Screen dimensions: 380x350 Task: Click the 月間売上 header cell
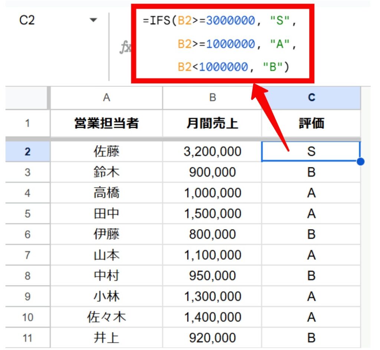coord(212,123)
